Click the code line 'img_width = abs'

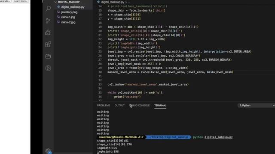click(x=153, y=27)
